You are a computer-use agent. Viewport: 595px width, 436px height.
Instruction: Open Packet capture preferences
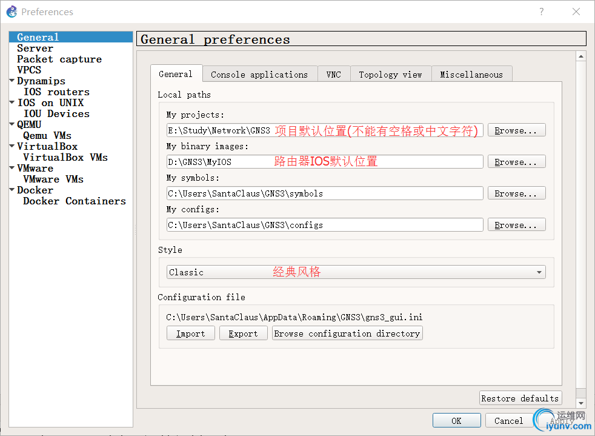coord(59,59)
